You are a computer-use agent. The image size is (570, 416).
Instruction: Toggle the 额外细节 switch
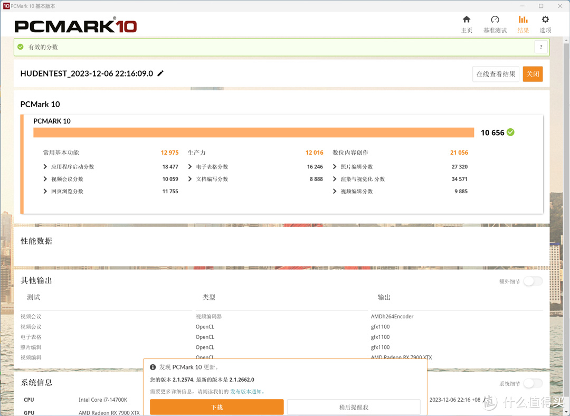coord(533,281)
